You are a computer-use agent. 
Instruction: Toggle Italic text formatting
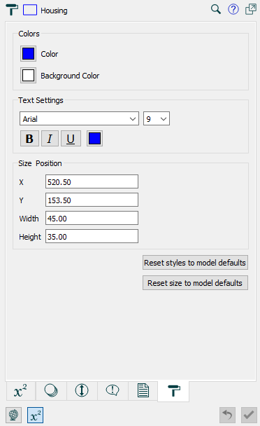50,139
